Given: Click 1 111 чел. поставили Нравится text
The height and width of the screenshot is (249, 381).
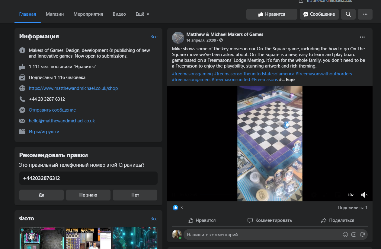Looking at the screenshot, I should (62, 67).
